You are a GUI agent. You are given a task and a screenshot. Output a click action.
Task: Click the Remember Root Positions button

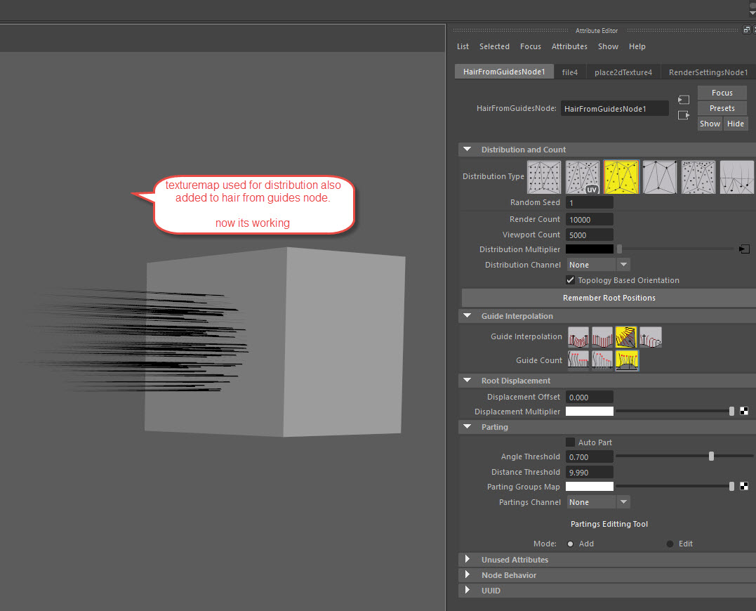point(609,298)
